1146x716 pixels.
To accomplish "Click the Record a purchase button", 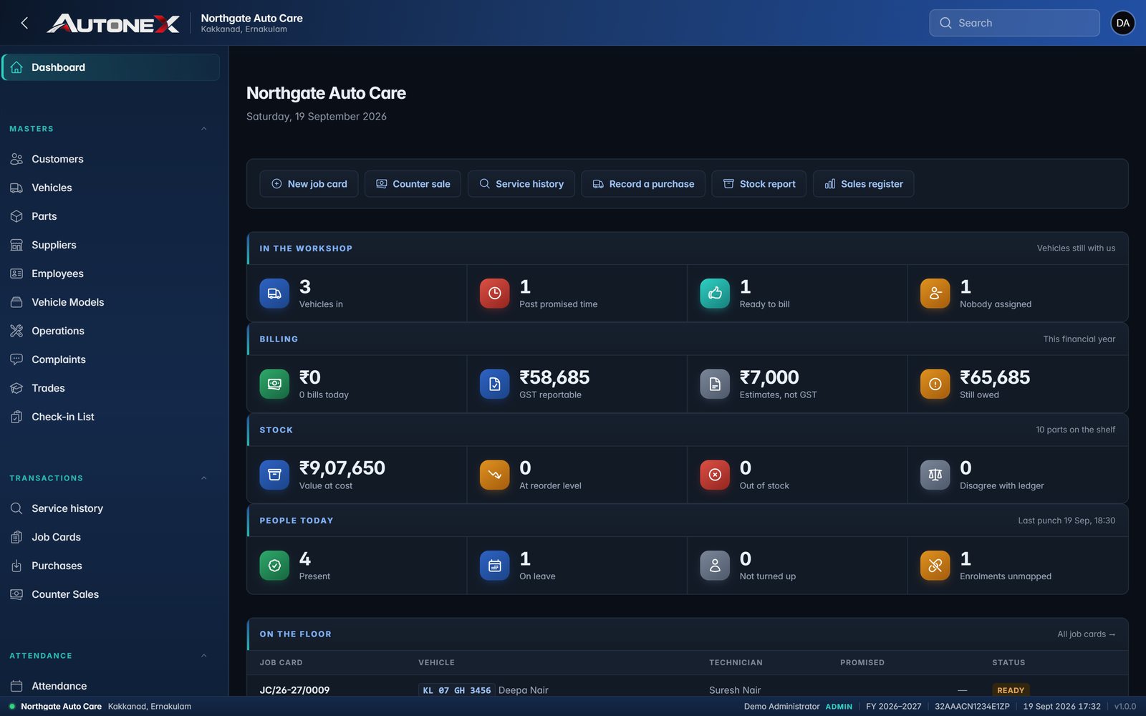I will [643, 184].
